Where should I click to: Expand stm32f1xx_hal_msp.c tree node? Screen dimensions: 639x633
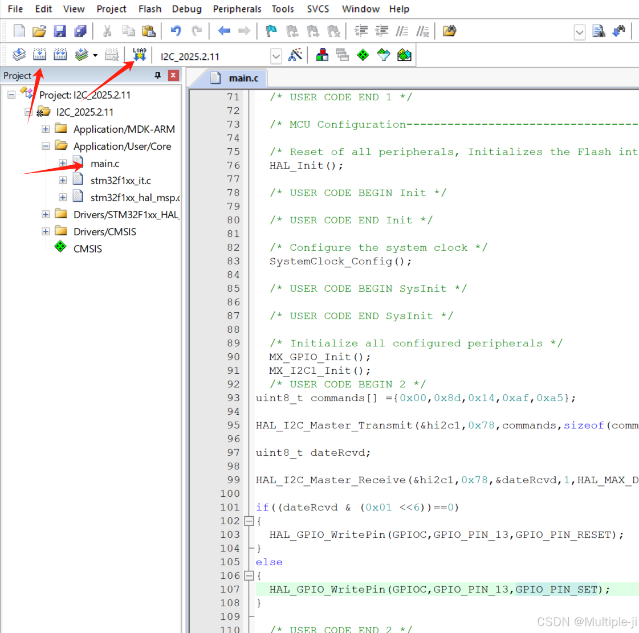(x=63, y=198)
